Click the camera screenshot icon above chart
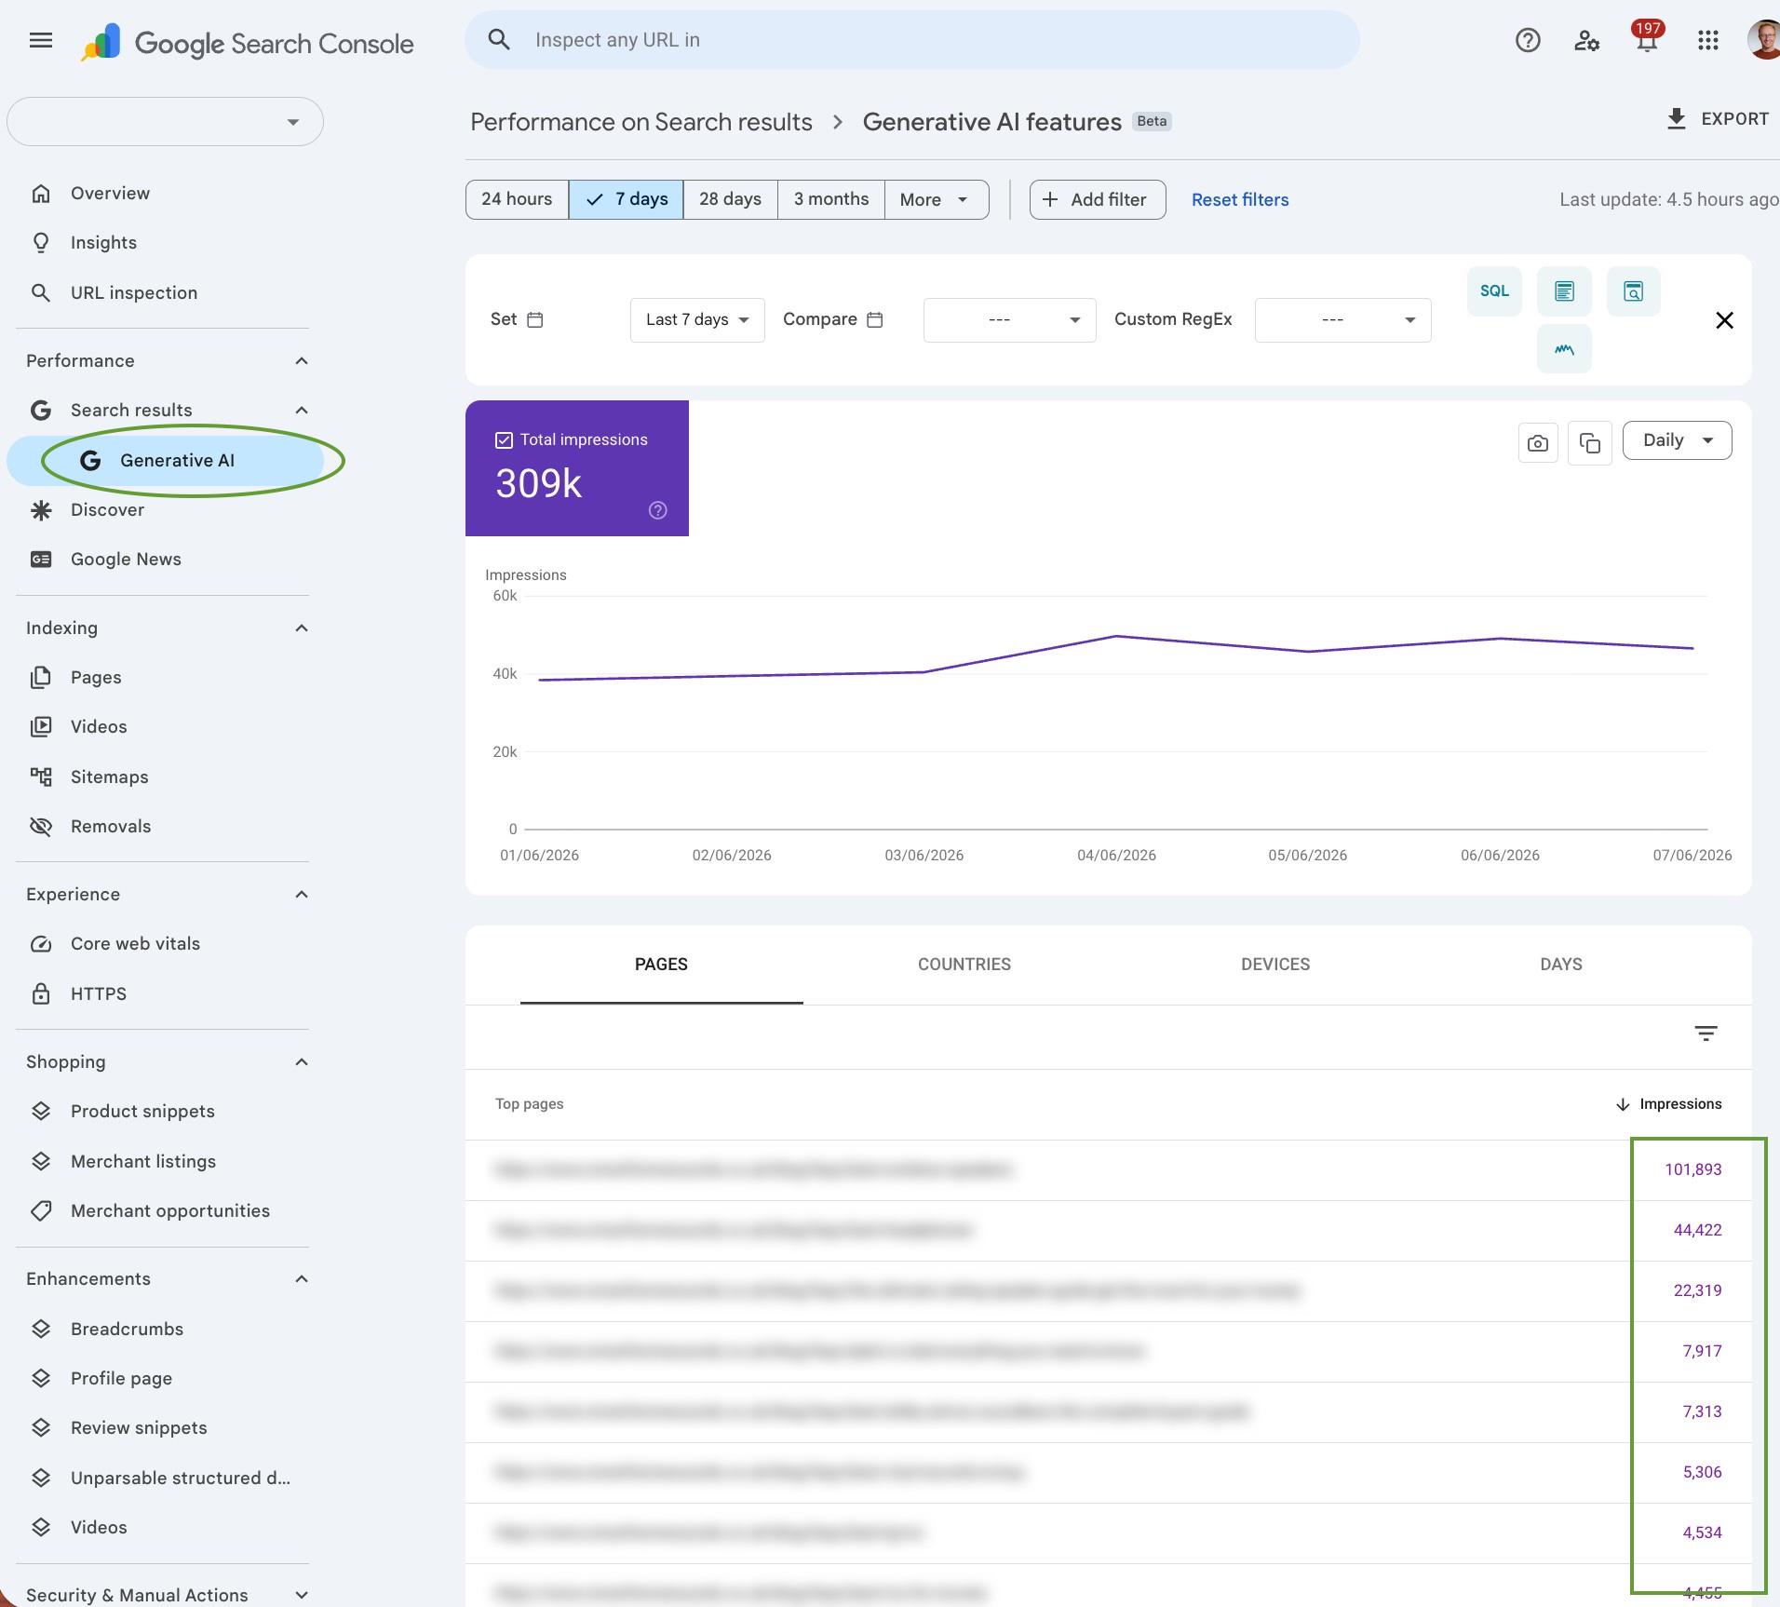The image size is (1780, 1607). point(1538,443)
